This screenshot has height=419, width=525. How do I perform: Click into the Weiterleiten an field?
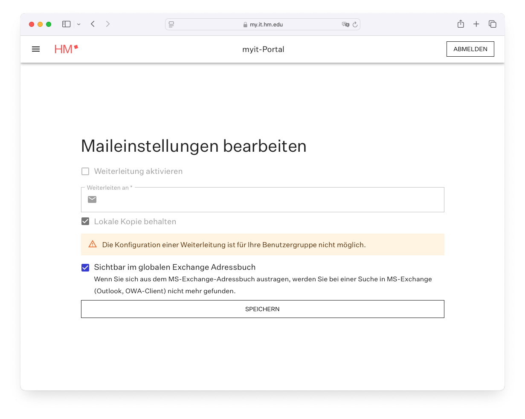(x=269, y=200)
